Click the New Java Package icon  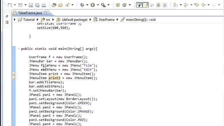point(118,5)
